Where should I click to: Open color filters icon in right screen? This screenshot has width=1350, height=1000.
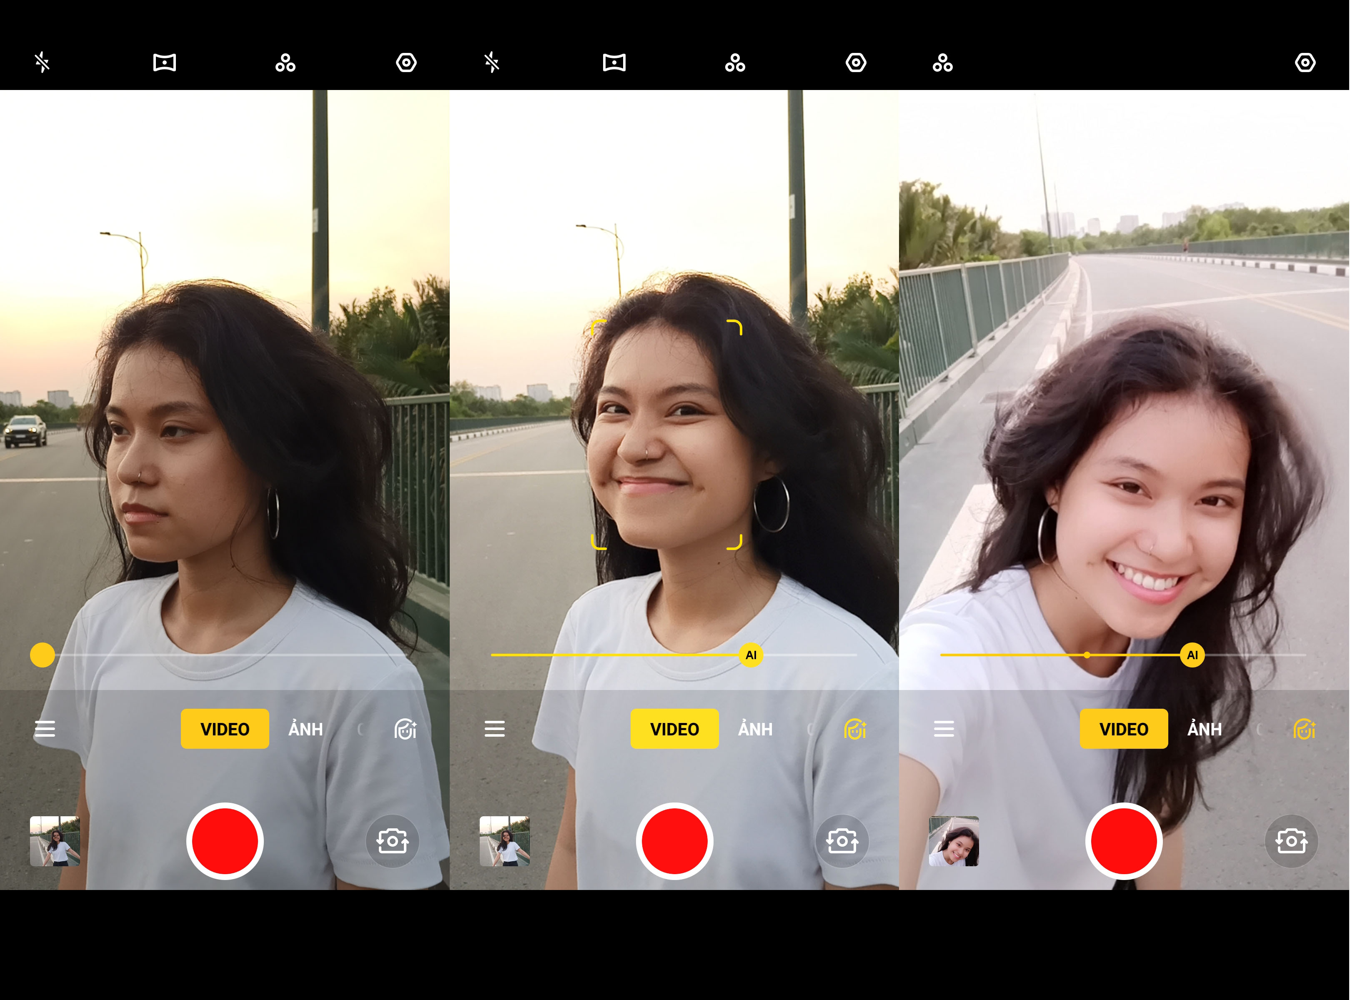tap(942, 62)
